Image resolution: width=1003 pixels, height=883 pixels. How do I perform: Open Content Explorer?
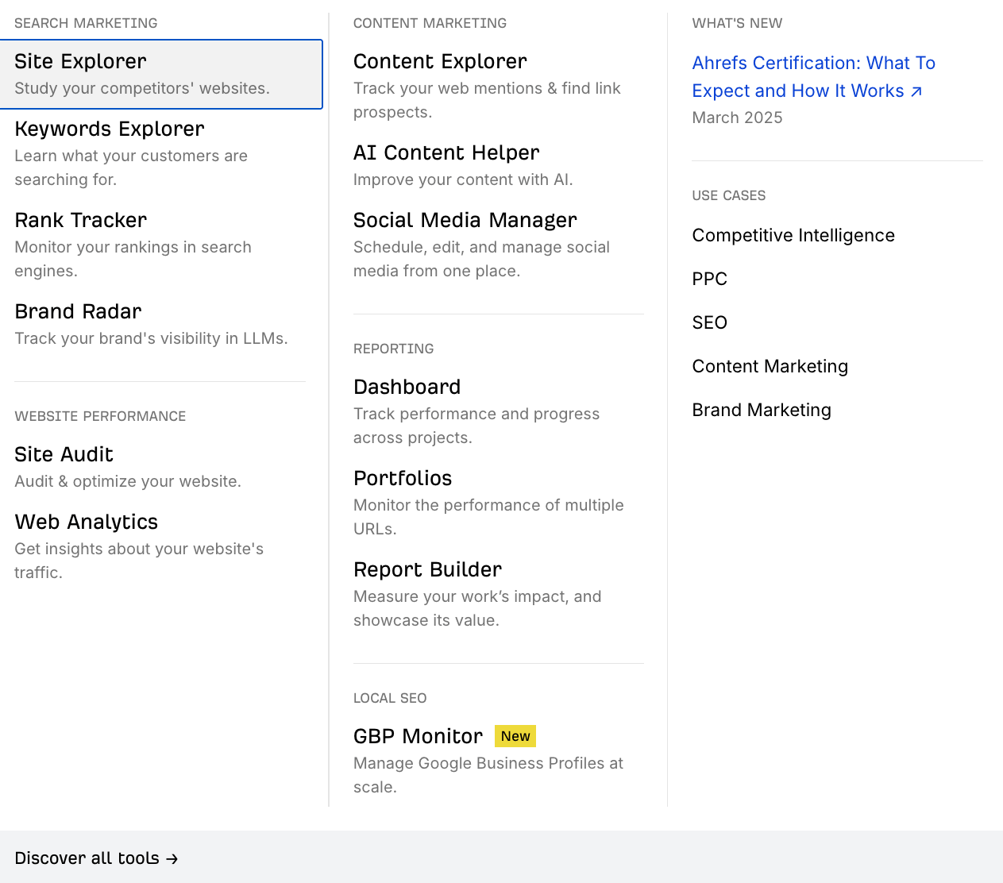(440, 61)
